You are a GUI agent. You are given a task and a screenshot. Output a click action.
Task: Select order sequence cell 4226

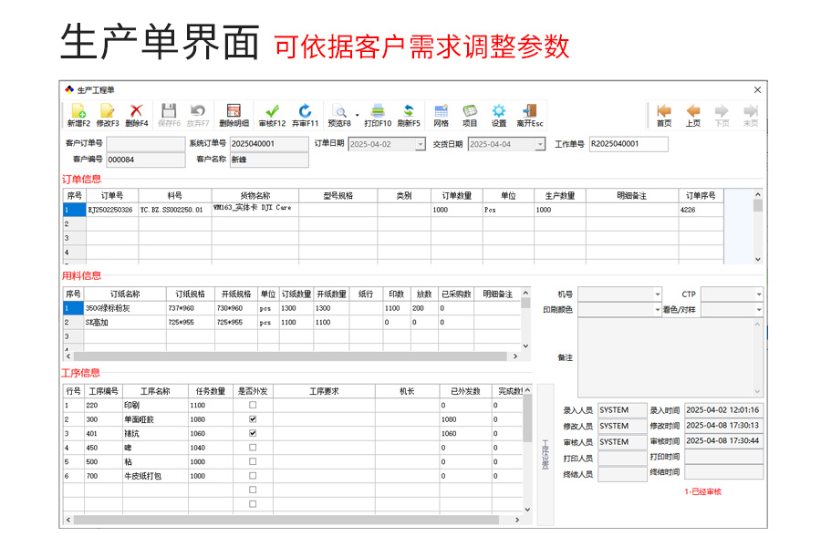701,210
